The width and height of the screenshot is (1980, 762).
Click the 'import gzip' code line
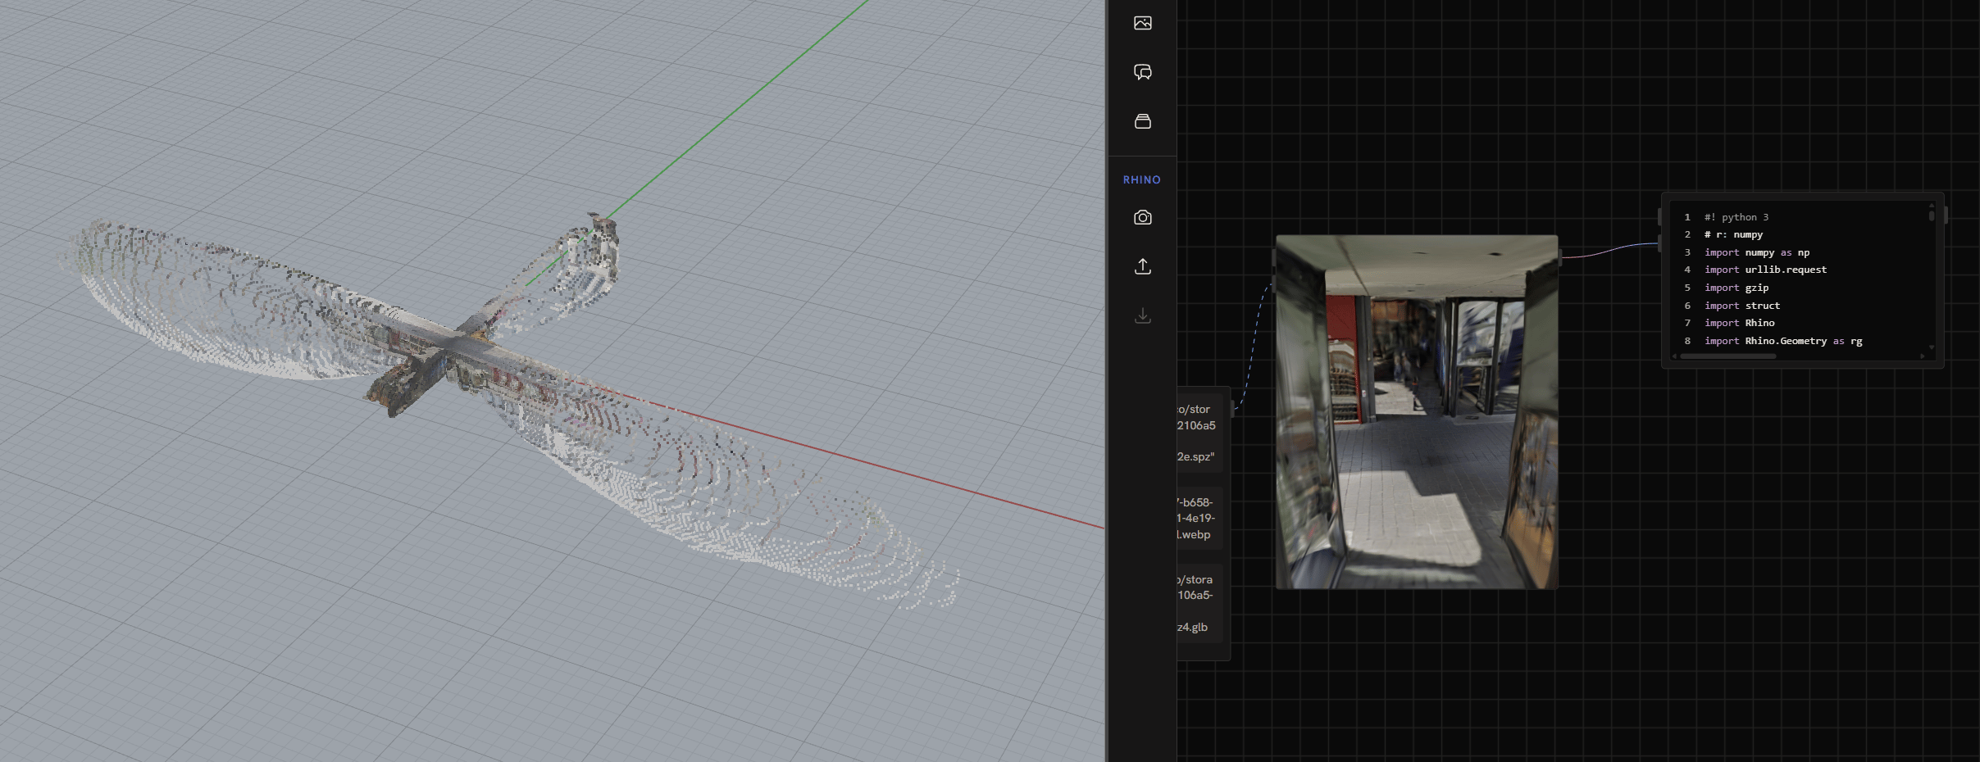click(x=1736, y=288)
